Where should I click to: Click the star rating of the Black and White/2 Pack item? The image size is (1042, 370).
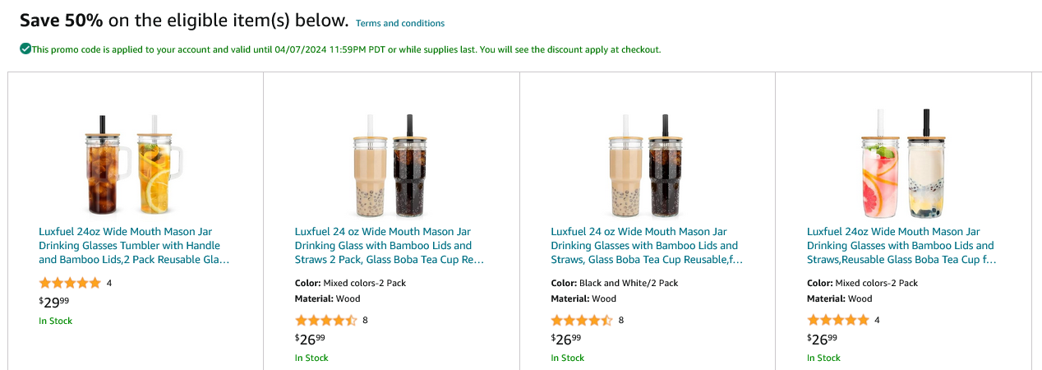tap(582, 320)
